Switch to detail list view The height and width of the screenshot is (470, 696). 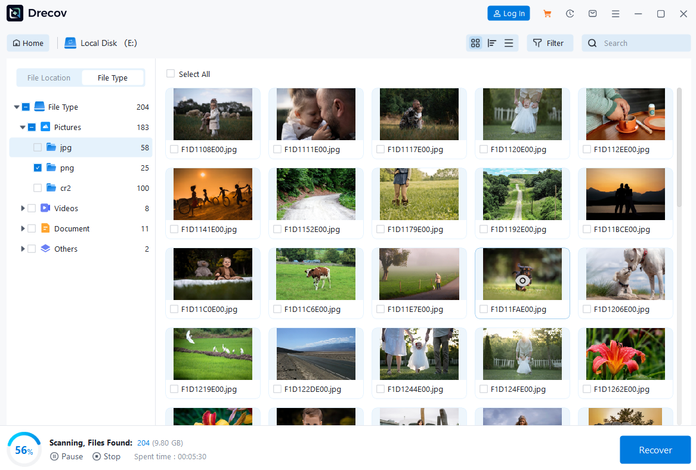(492, 43)
